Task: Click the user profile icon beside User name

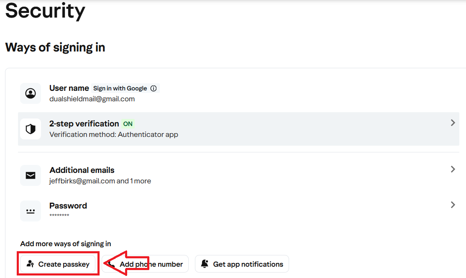Action: (x=31, y=93)
